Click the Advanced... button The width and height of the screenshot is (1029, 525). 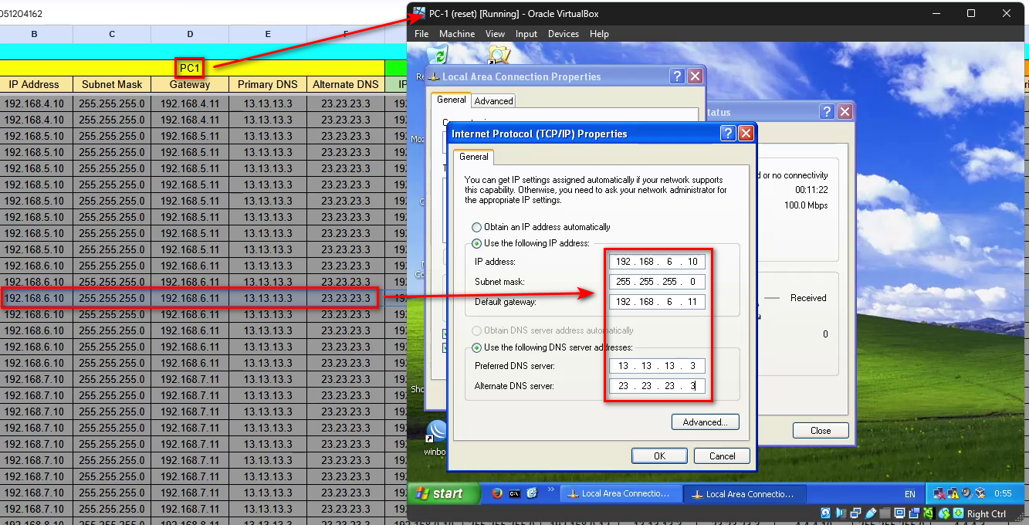click(x=705, y=422)
